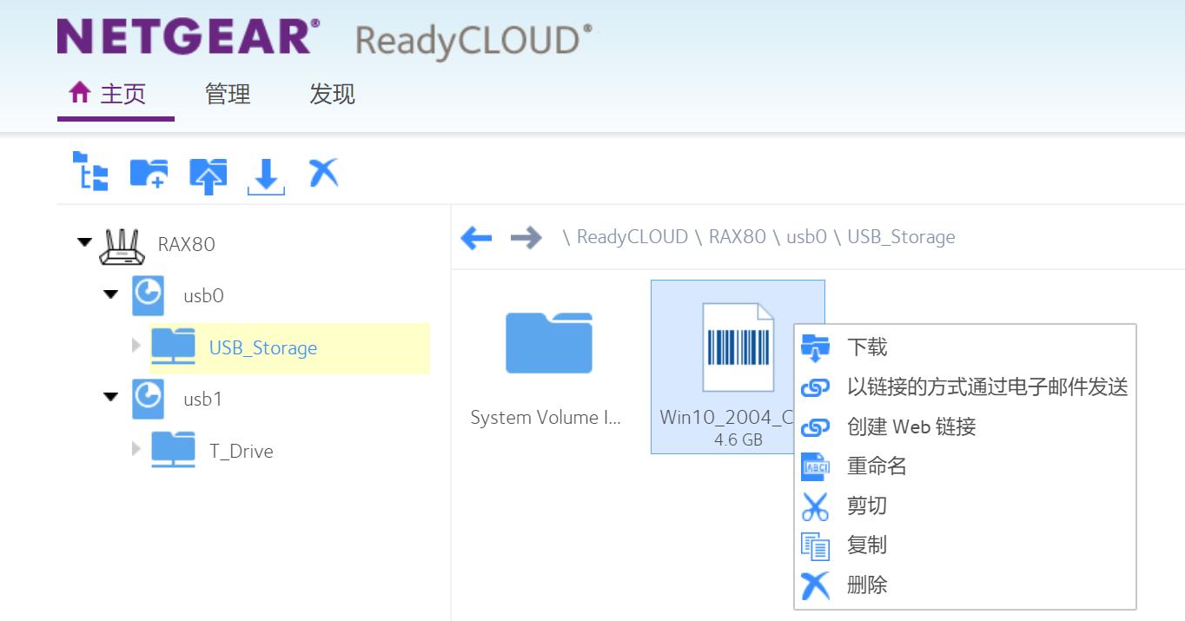Click the copy icon in context menu

[815, 545]
